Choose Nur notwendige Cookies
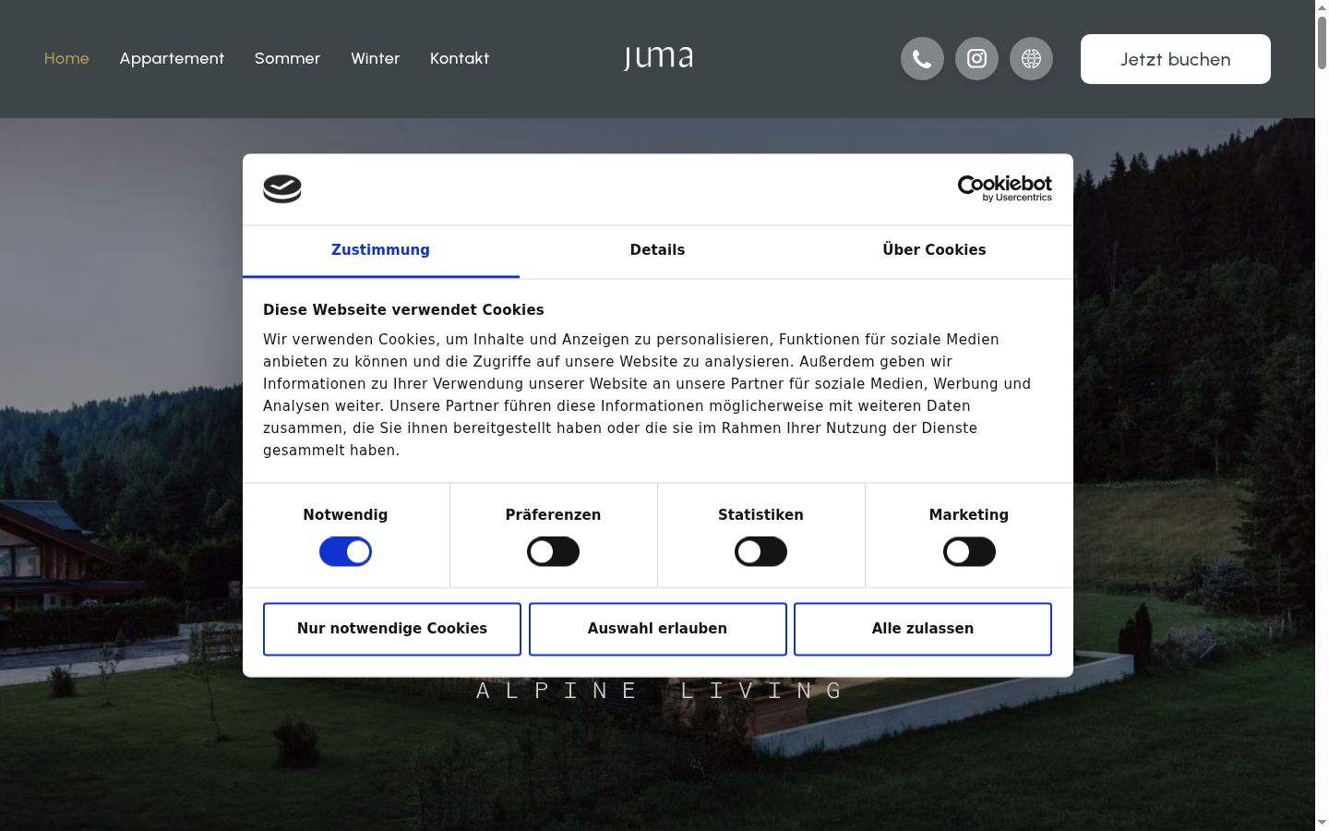This screenshot has height=831, width=1329. (x=392, y=629)
